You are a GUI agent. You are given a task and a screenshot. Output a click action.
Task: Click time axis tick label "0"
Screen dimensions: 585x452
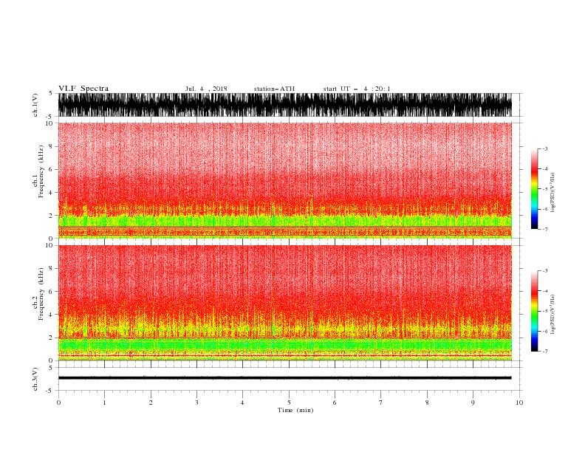click(58, 403)
